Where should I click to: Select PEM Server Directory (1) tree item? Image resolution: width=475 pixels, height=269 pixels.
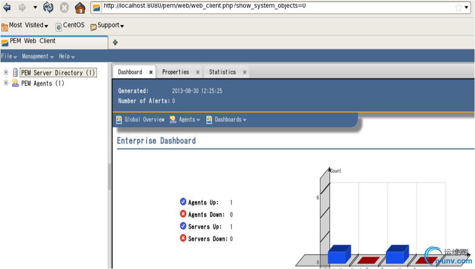58,73
